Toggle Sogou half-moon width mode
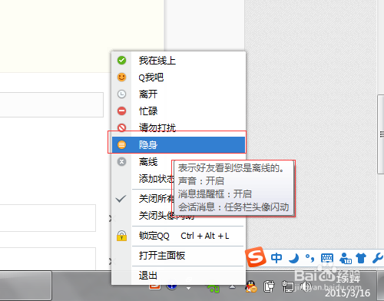 point(294,258)
